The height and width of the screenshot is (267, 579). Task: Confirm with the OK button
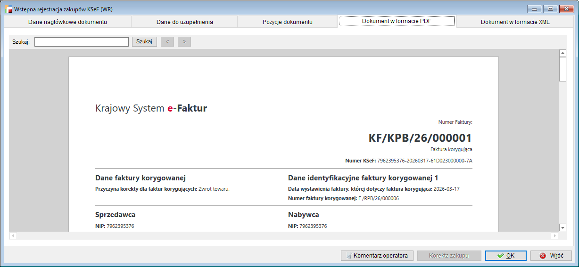click(506, 256)
